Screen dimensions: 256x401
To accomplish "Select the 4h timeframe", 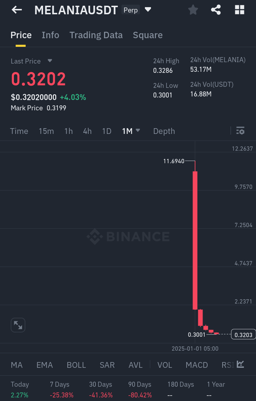I will tap(87, 131).
